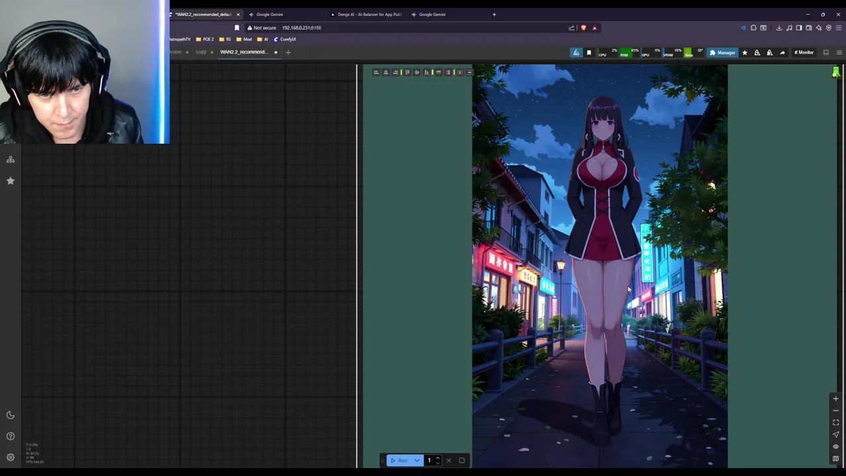Image resolution: width=846 pixels, height=476 pixels.
Task: Click the RAM usage monitor
Action: coord(630,53)
